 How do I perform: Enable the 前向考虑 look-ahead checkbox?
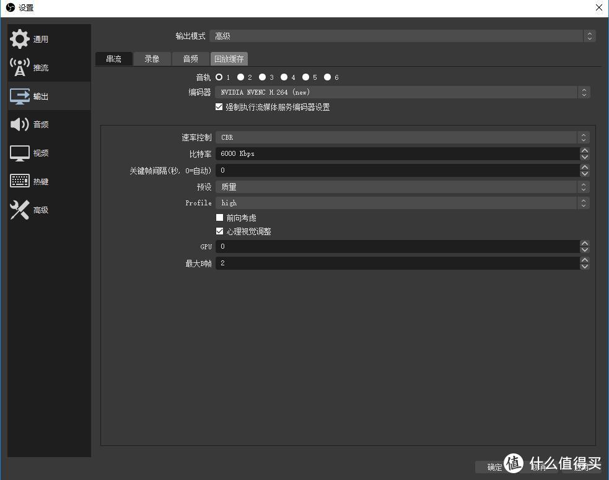point(219,218)
